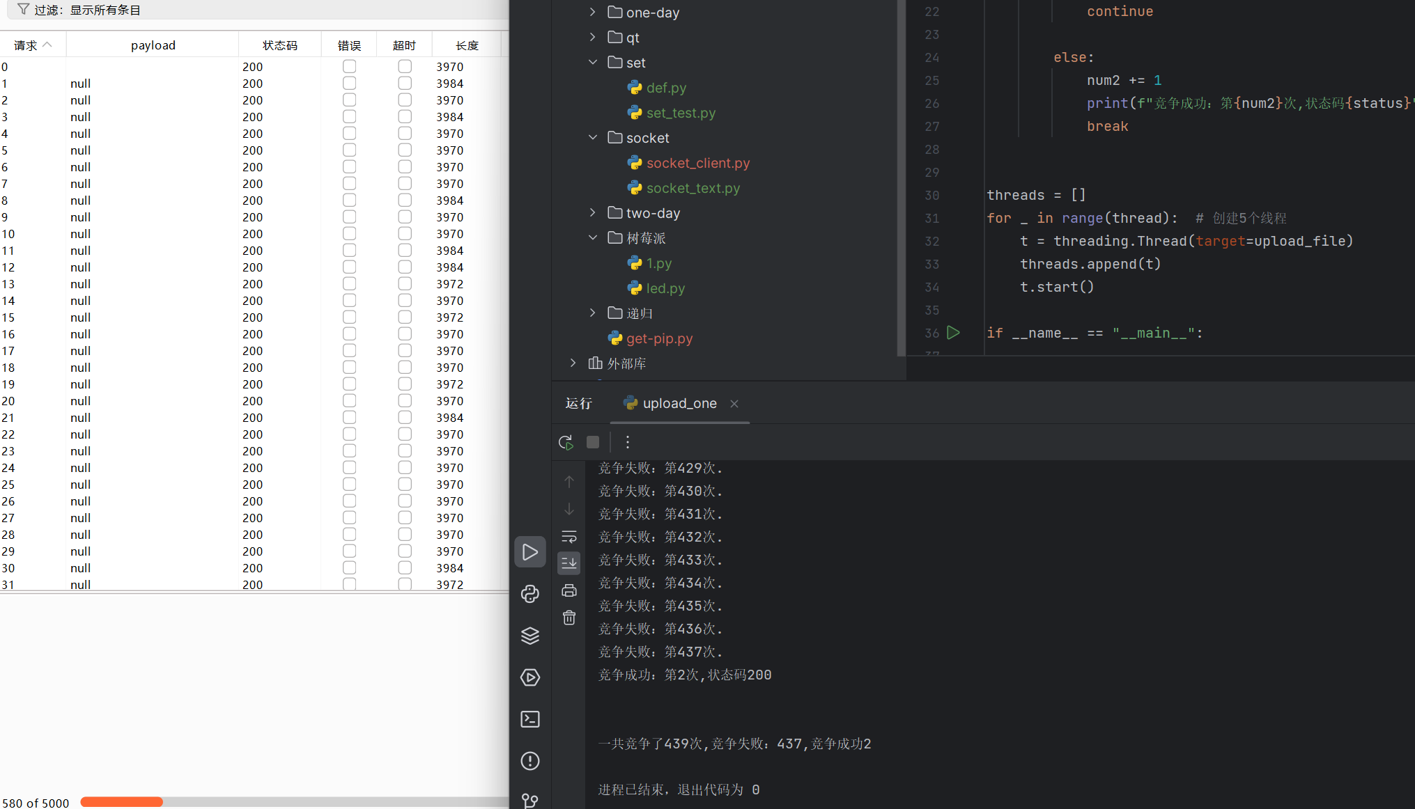1415x809 pixels.
Task: Toggle scroll to end of console
Action: pyautogui.click(x=569, y=563)
